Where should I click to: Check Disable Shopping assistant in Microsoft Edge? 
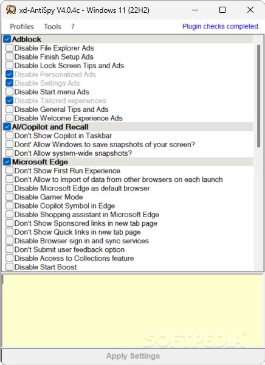9,214
